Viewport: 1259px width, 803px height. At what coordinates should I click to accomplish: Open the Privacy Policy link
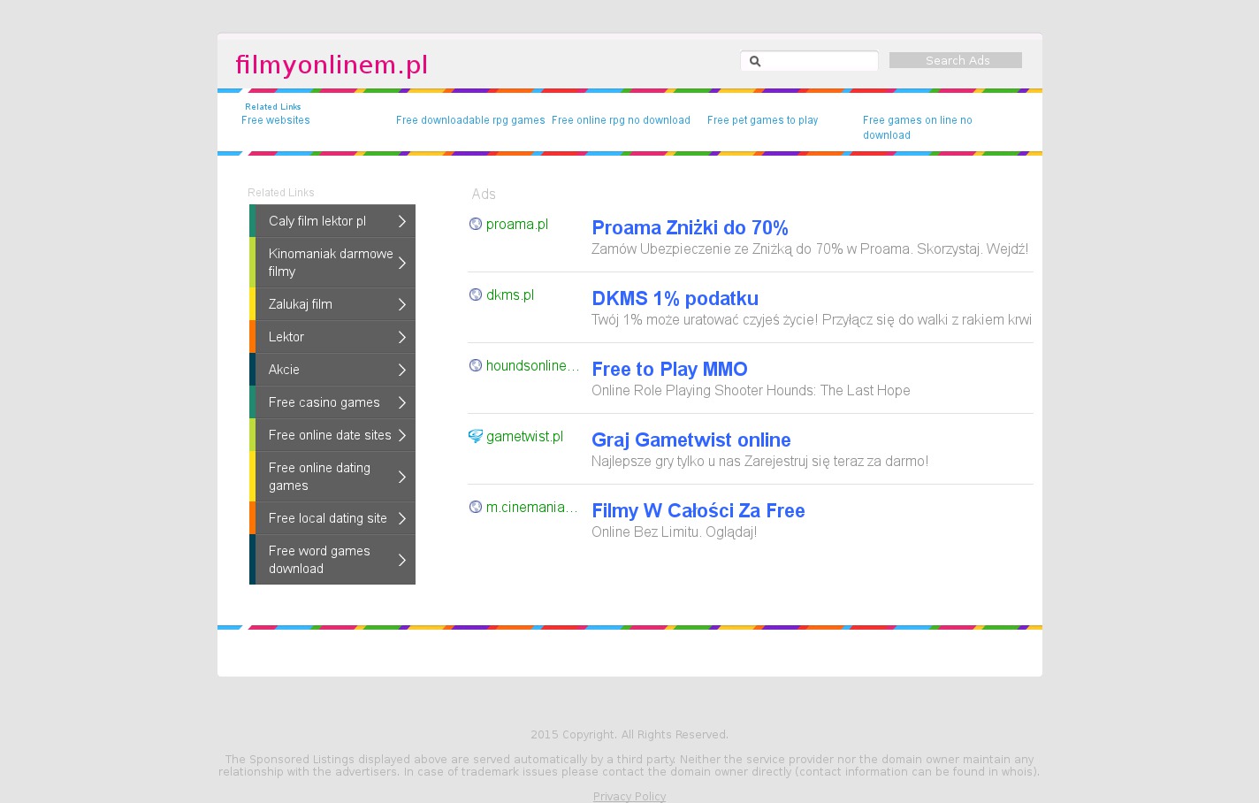pyautogui.click(x=629, y=797)
